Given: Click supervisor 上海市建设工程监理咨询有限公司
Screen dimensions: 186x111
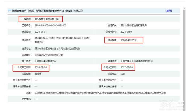Looking at the screenshot, I should coord(137,61).
